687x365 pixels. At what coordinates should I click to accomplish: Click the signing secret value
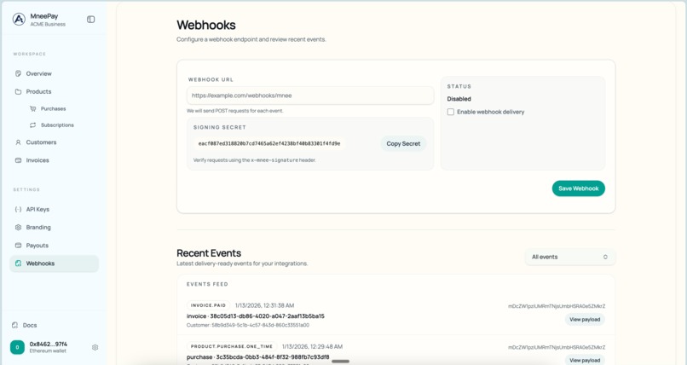269,144
